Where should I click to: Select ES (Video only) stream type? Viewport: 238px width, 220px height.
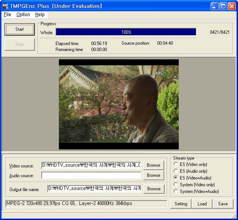190,165
